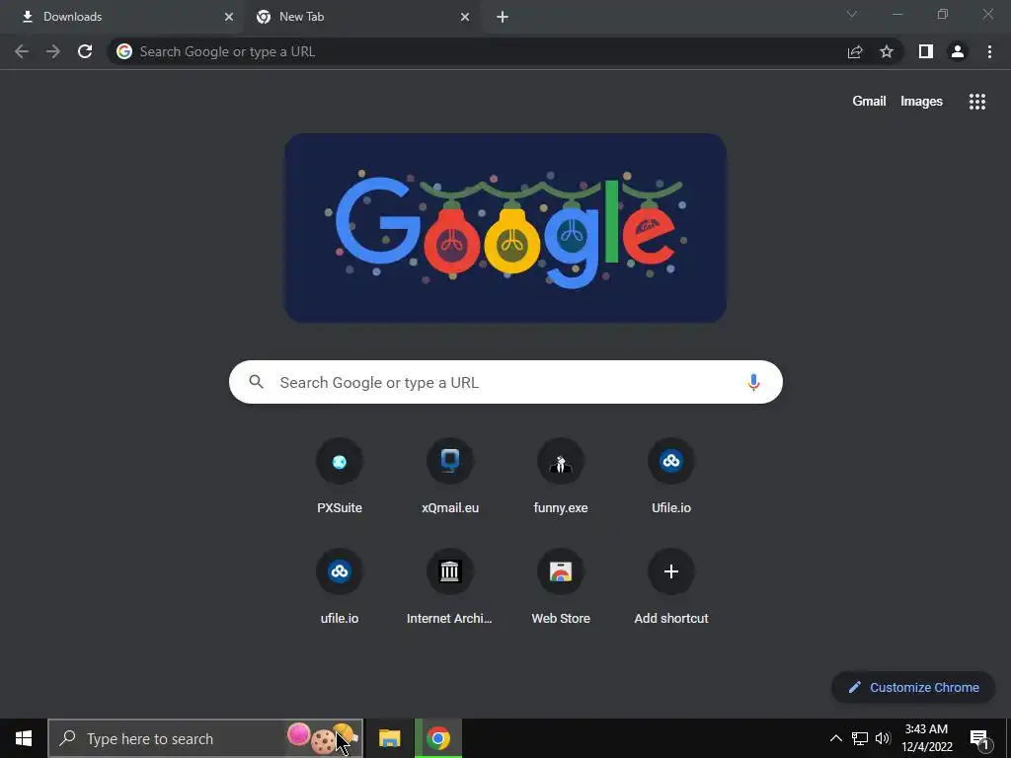Open the volume control tray icon
1011x758 pixels.
point(883,738)
